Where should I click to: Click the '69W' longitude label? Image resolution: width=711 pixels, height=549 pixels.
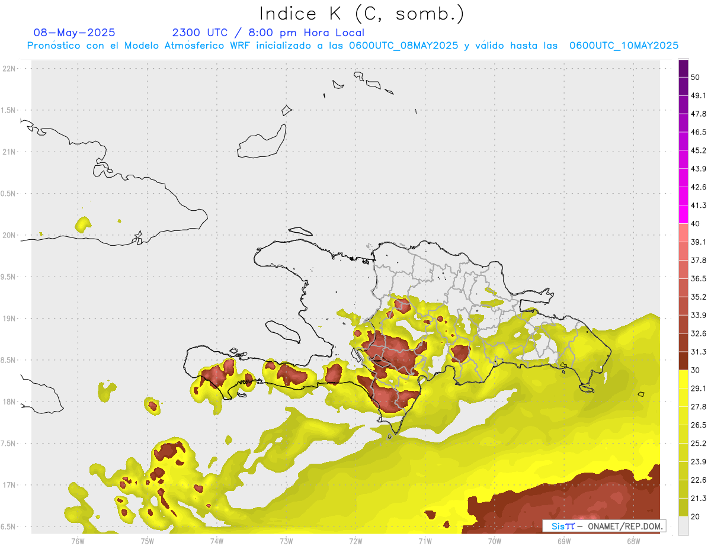point(564,541)
